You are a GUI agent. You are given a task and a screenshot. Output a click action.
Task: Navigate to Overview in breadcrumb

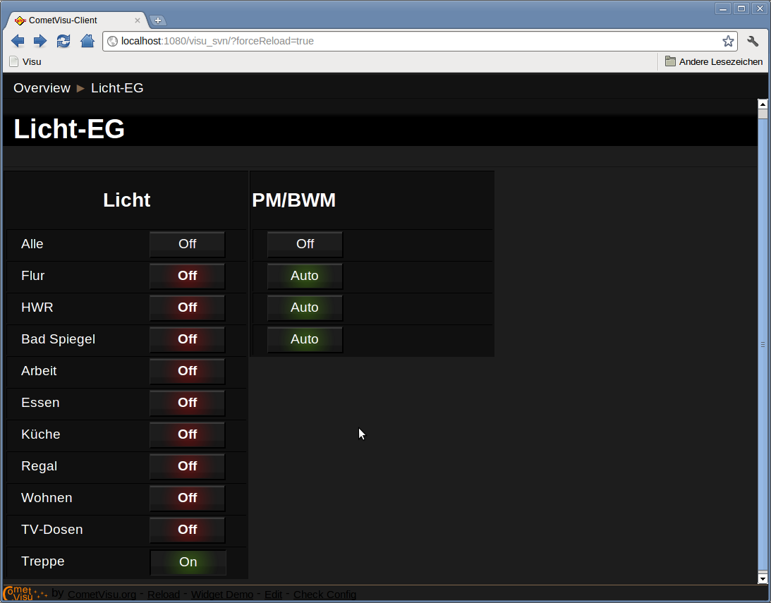(x=42, y=88)
